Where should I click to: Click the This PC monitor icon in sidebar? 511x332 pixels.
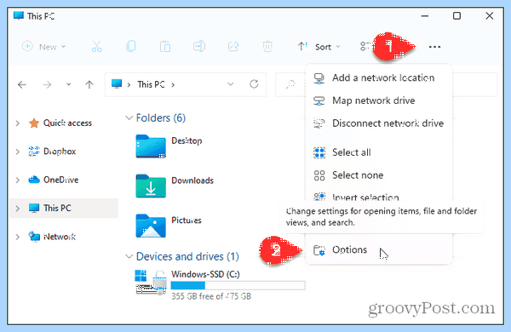34,209
